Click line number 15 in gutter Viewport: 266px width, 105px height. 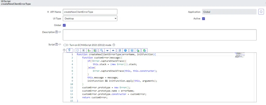click(71, 101)
